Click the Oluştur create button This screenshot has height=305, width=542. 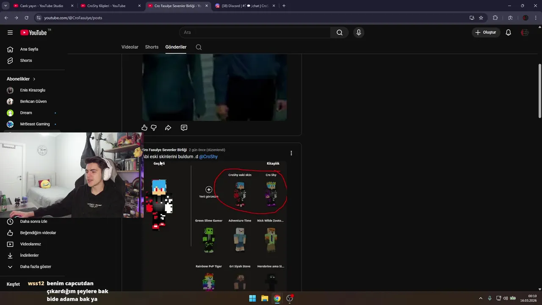pyautogui.click(x=486, y=33)
